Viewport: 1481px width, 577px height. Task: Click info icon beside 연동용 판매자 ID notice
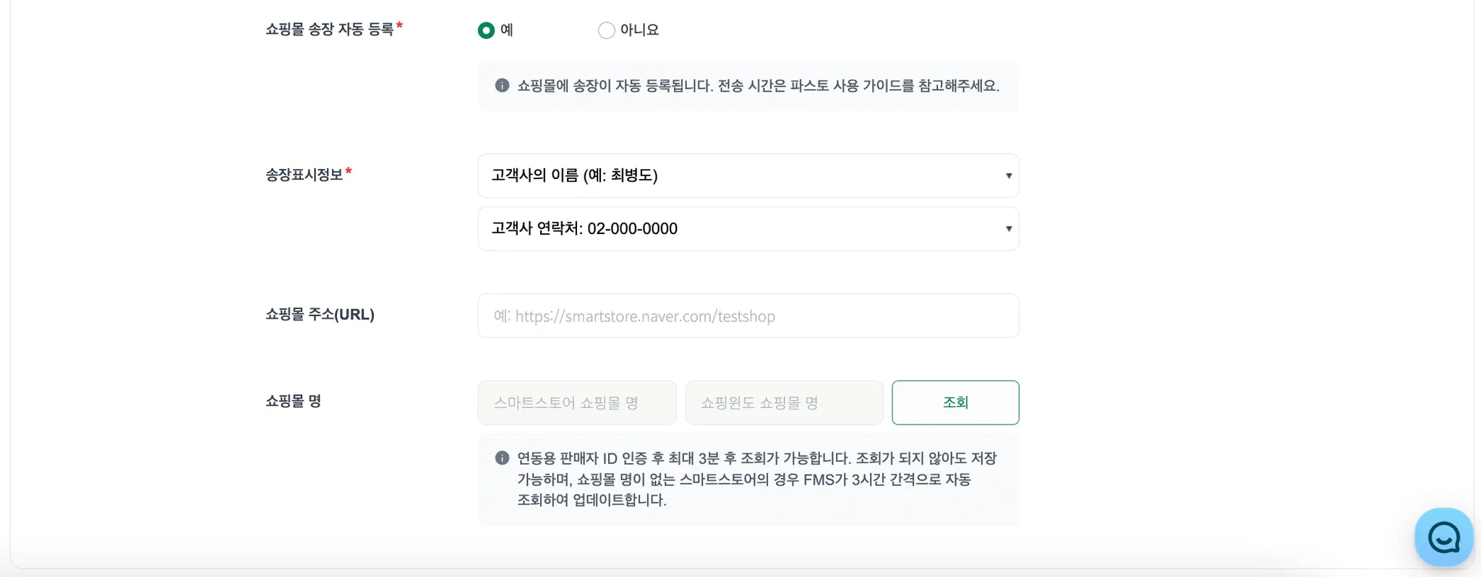pyautogui.click(x=502, y=458)
